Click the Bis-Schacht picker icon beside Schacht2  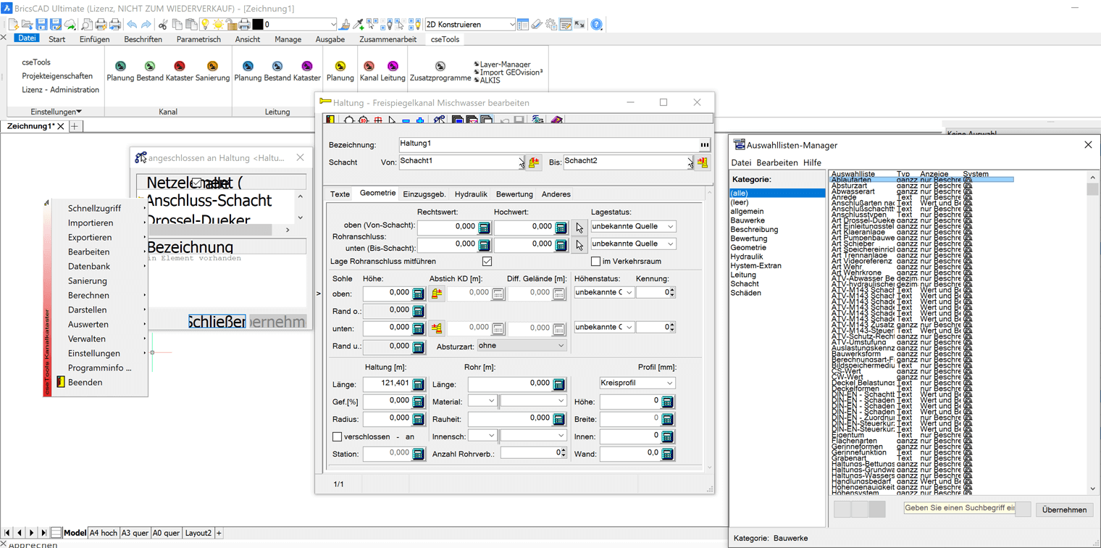(x=702, y=163)
